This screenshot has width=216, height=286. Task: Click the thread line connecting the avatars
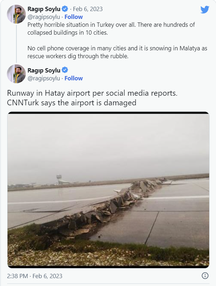[16, 43]
